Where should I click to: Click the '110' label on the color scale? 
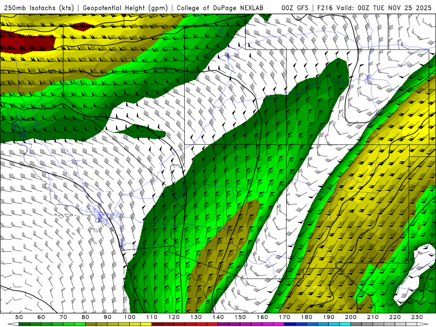pyautogui.click(x=152, y=317)
